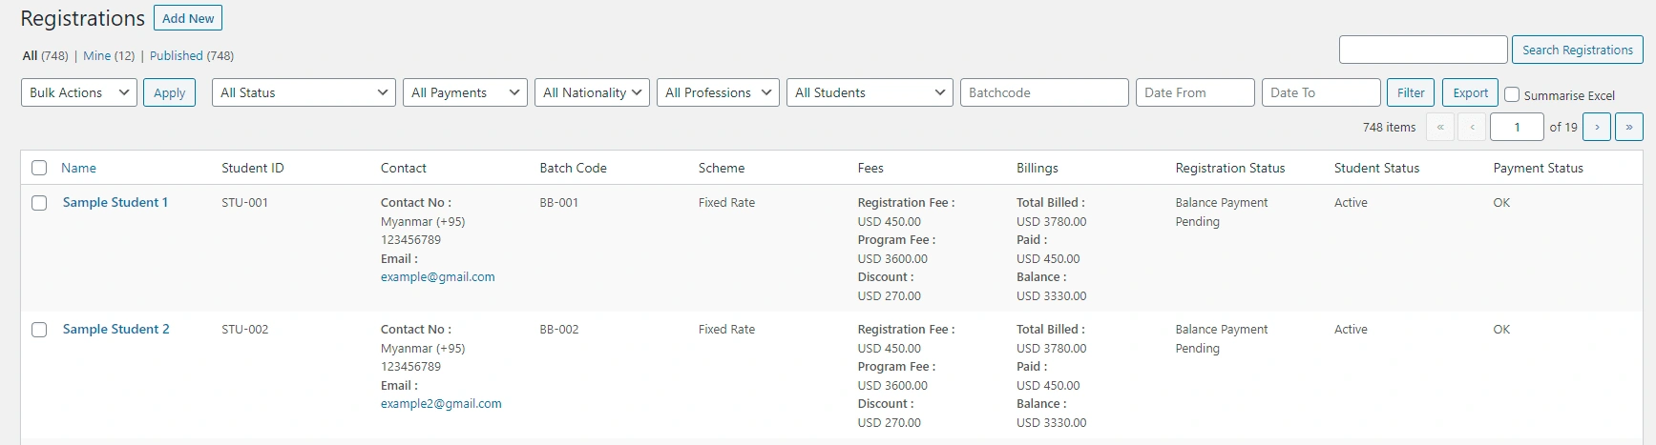This screenshot has height=445, width=1656.
Task: Jump to the last page arrow
Action: tap(1628, 127)
